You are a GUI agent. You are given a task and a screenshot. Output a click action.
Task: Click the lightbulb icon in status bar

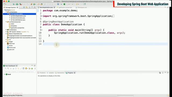[169, 96]
